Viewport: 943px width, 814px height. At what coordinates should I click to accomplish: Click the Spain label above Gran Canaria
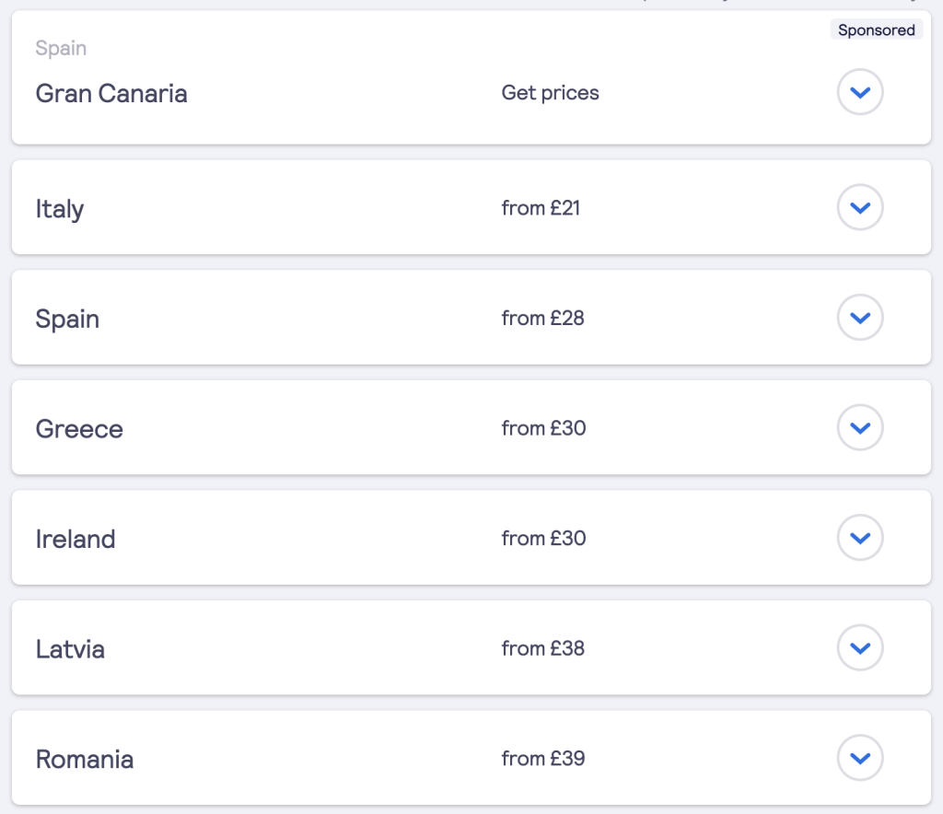tap(62, 48)
